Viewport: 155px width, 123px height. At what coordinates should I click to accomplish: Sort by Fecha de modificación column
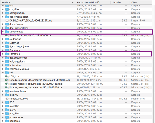coord(90,2)
